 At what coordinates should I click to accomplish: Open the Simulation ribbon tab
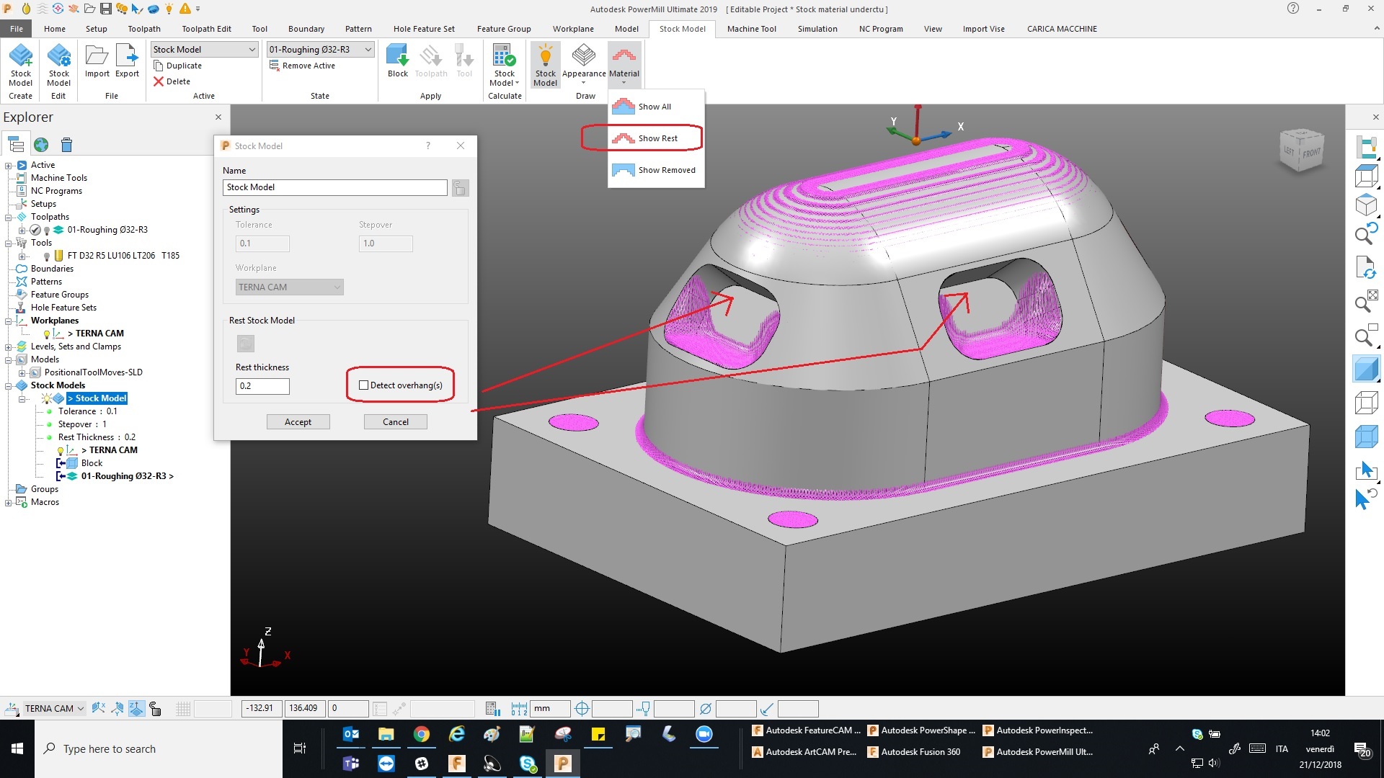click(817, 29)
